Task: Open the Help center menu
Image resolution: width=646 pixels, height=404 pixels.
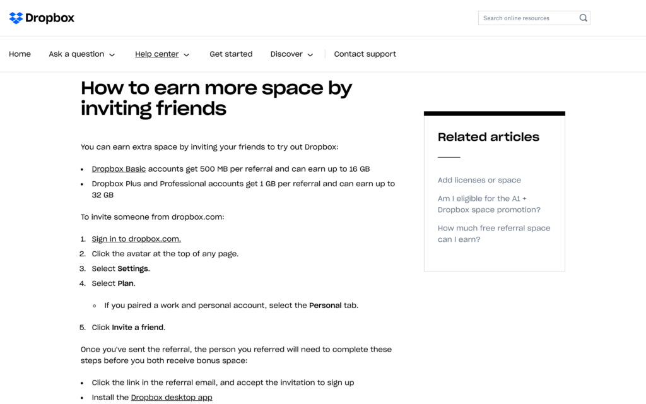Action: pyautogui.click(x=157, y=54)
